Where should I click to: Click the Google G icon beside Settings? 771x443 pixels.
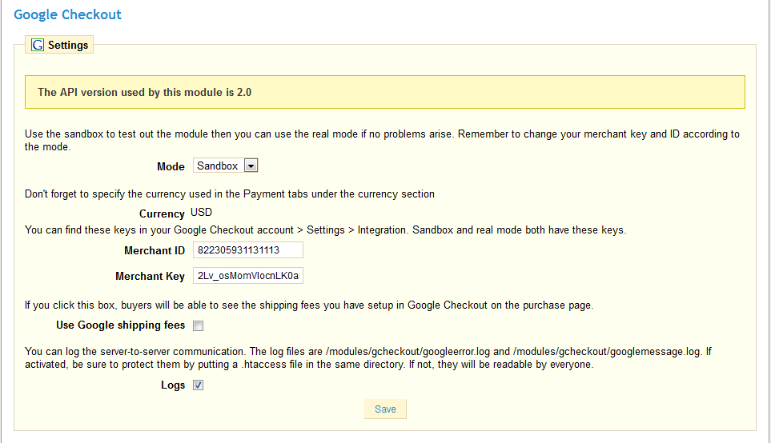37,46
